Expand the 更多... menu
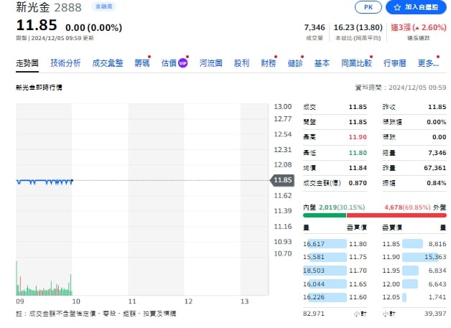This screenshot has width=451, height=328. pos(428,63)
